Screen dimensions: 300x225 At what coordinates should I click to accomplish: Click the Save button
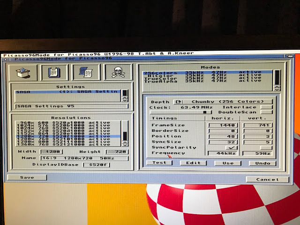click(27, 177)
